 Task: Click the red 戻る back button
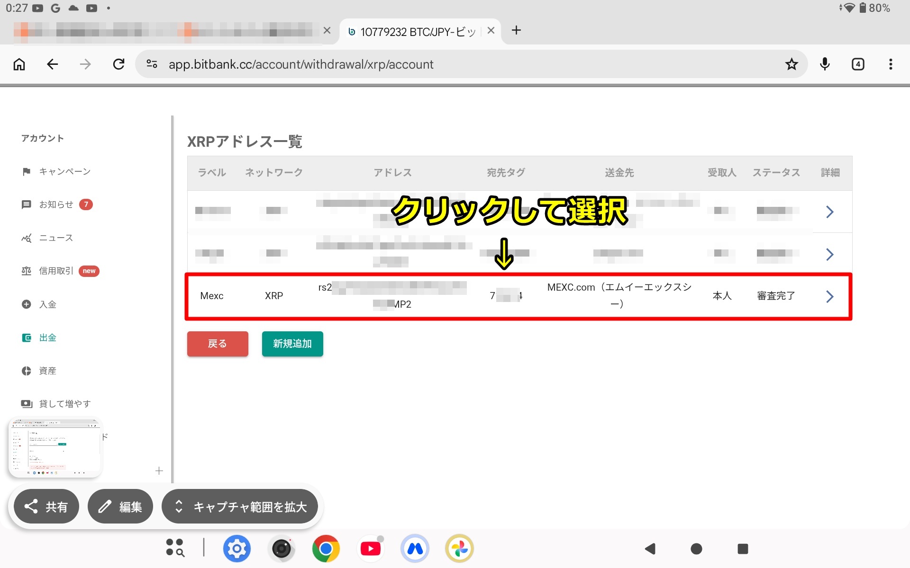(218, 344)
